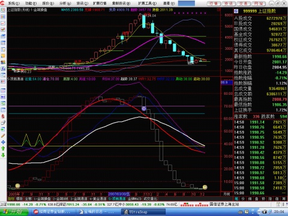Click the green down arrow sidebar icon
Viewport: 288px width, 216px height.
tap(3, 155)
